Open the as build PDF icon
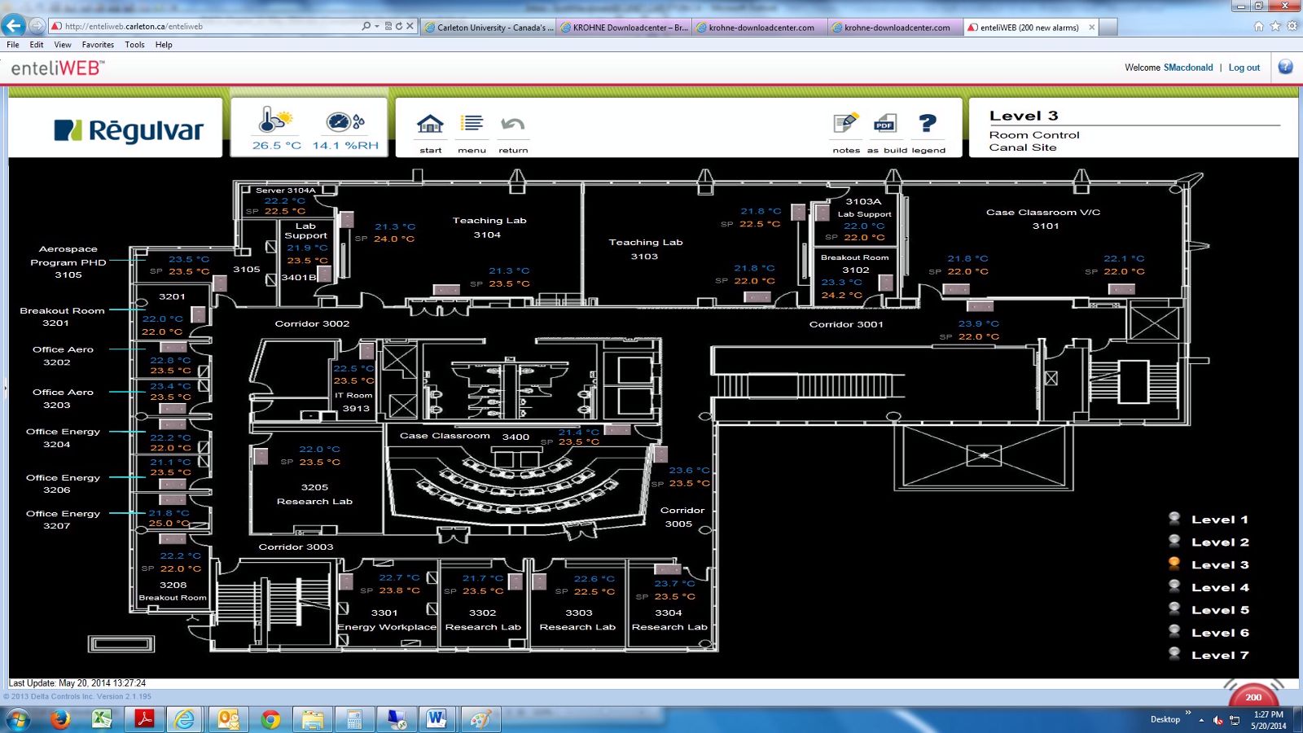1303x733 pixels. pos(884,123)
